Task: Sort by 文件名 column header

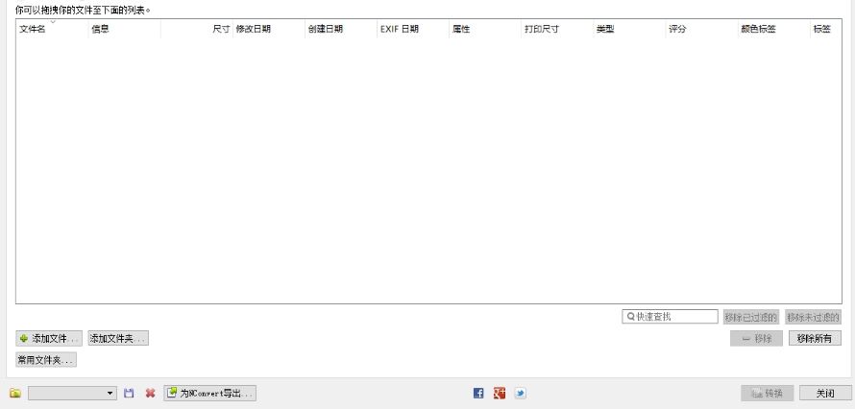Action: [x=52, y=30]
